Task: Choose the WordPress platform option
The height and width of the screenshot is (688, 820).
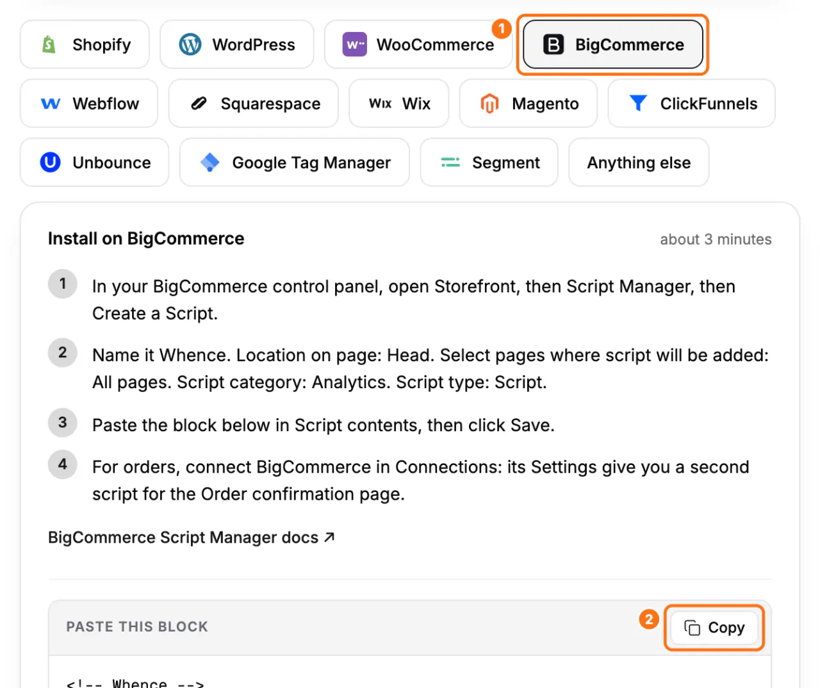Action: point(237,44)
